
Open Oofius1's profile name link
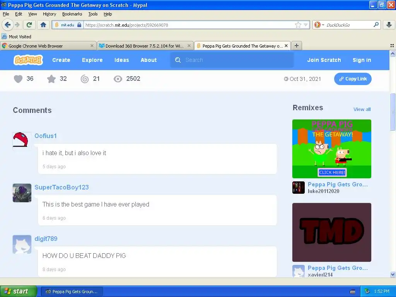46,136
